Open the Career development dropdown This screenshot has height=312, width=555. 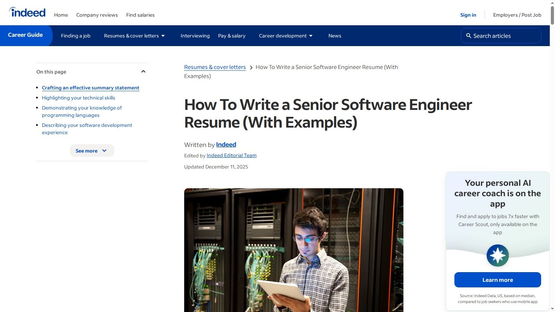pos(285,36)
